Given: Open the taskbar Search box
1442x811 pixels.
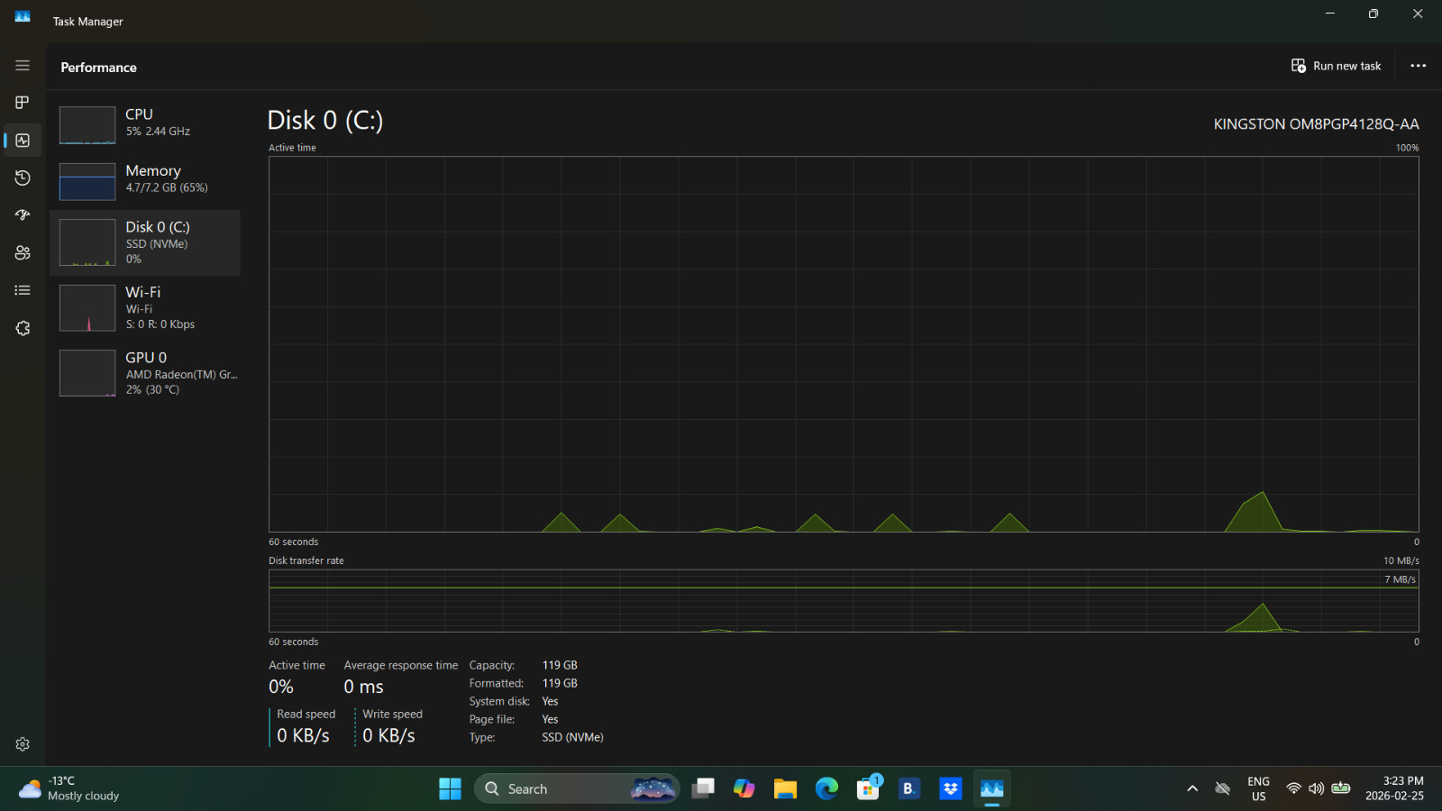Looking at the screenshot, I should (x=577, y=788).
